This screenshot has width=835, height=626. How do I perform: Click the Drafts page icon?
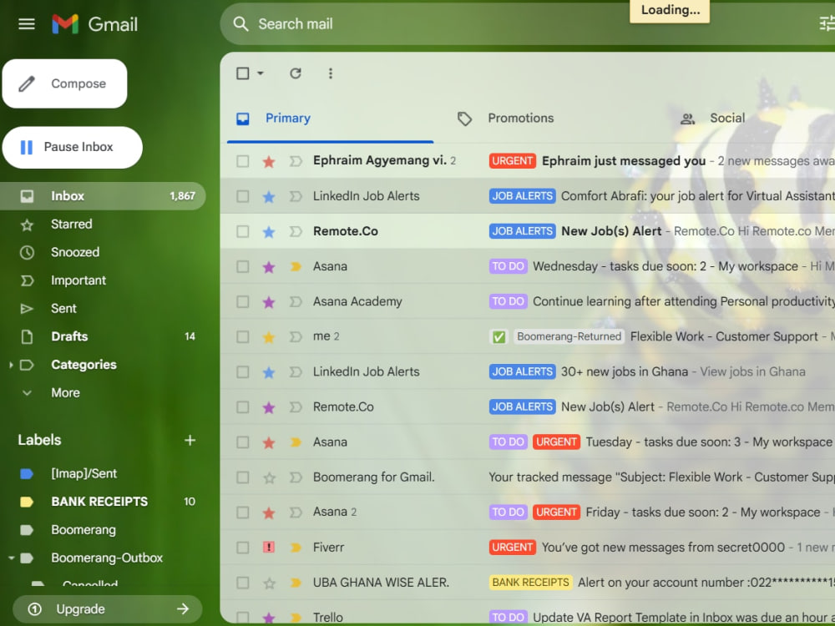(x=27, y=336)
